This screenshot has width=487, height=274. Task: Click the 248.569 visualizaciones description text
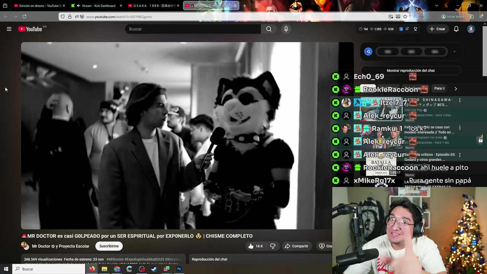coord(43,259)
